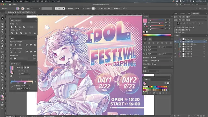Select the Zoom magnifier tool
Image resolution: width=208 pixels, height=117 pixels.
pyautogui.click(x=2, y=91)
